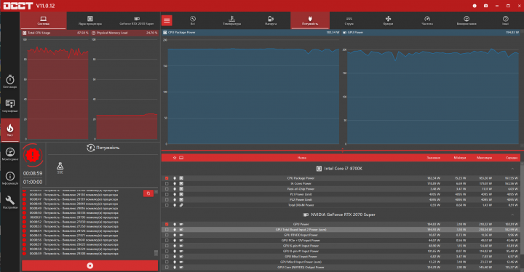Click the chip icon in IA Cores Power row
Screen dimensions: 524x272
click(181, 183)
